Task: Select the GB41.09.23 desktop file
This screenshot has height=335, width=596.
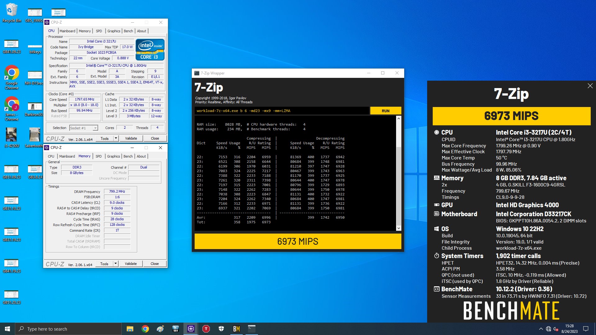Action: click(x=11, y=47)
